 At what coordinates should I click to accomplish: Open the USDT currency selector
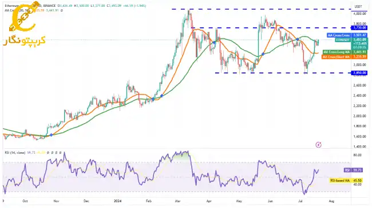tap(358, 6)
